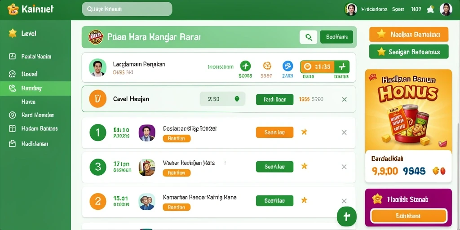The width and height of the screenshot is (460, 230).
Task: Click the Laglamam Renakan avatar
Action: click(x=97, y=67)
